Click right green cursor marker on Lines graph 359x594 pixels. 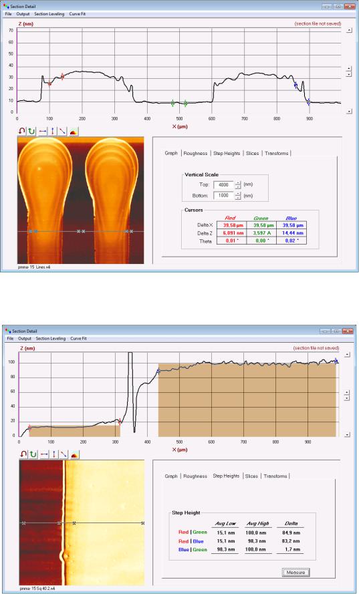pos(185,104)
